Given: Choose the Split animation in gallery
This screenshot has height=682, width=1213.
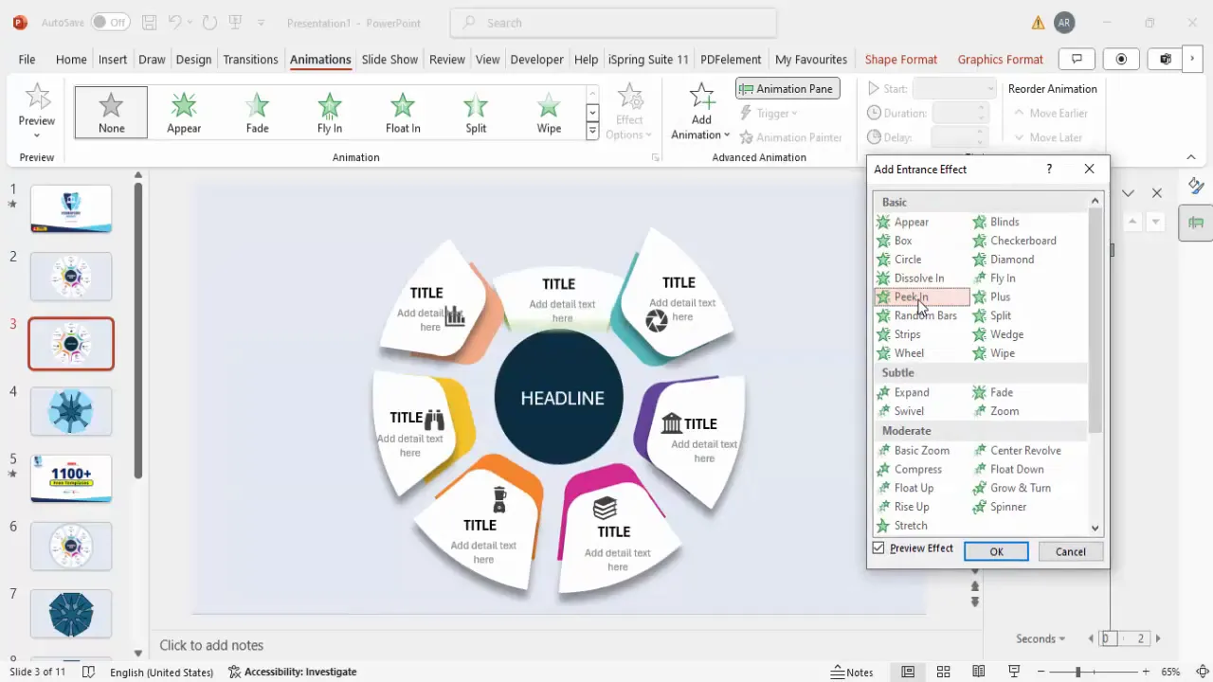Looking at the screenshot, I should [x=476, y=112].
